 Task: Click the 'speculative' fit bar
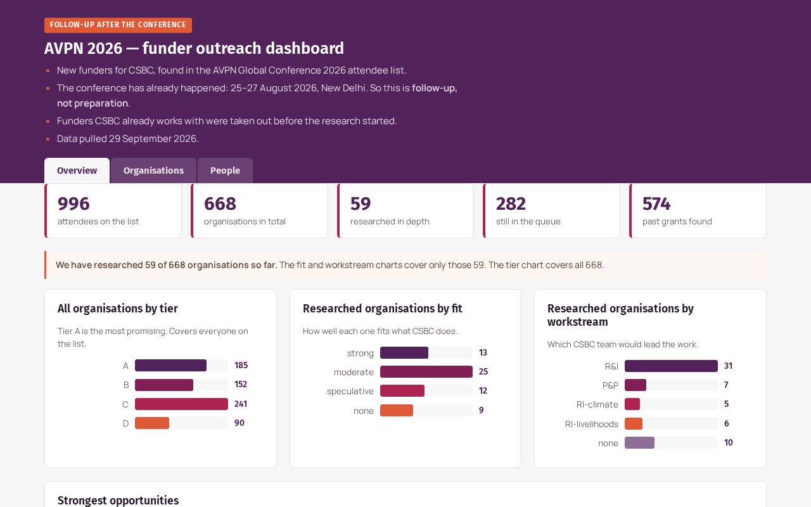coord(402,391)
